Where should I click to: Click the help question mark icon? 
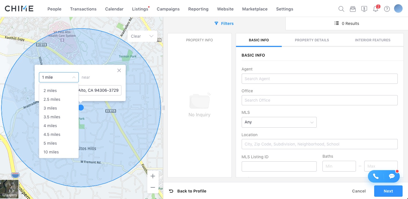[387, 9]
